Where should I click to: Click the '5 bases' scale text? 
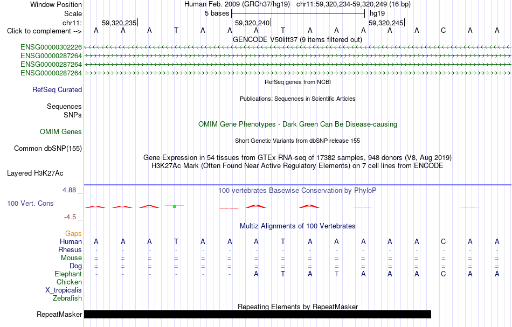click(x=217, y=13)
